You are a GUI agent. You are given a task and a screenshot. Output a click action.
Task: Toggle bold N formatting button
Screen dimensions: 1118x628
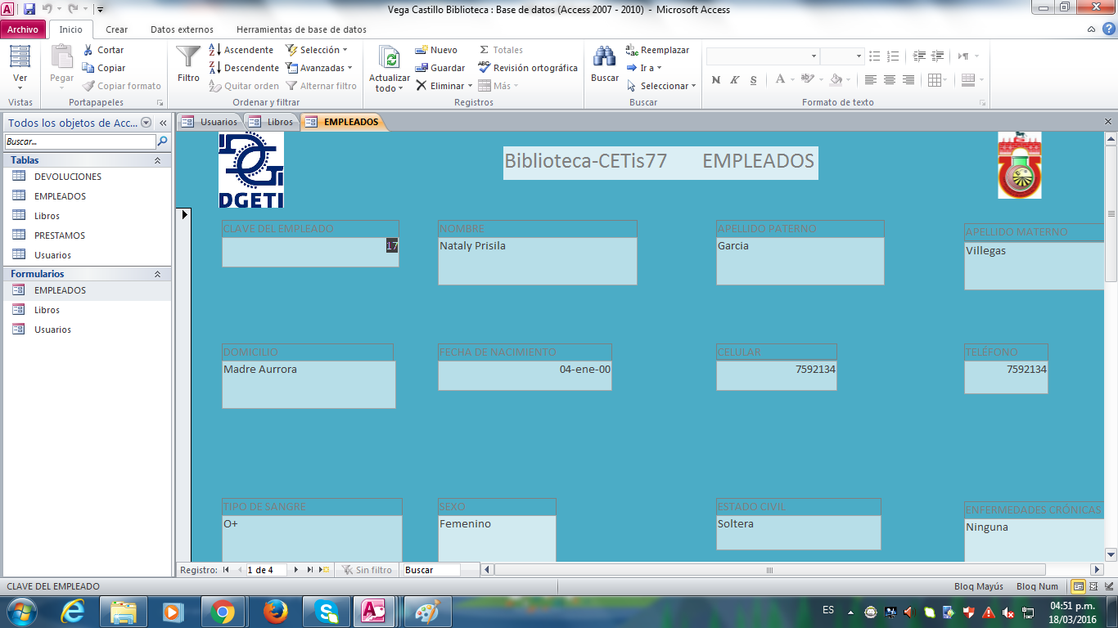coord(716,79)
